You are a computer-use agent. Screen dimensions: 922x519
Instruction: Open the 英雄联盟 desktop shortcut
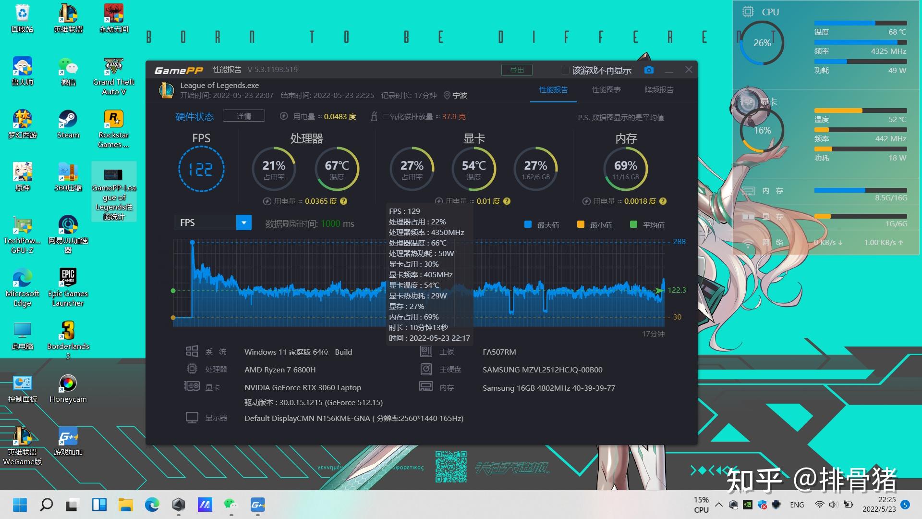pyautogui.click(x=68, y=18)
